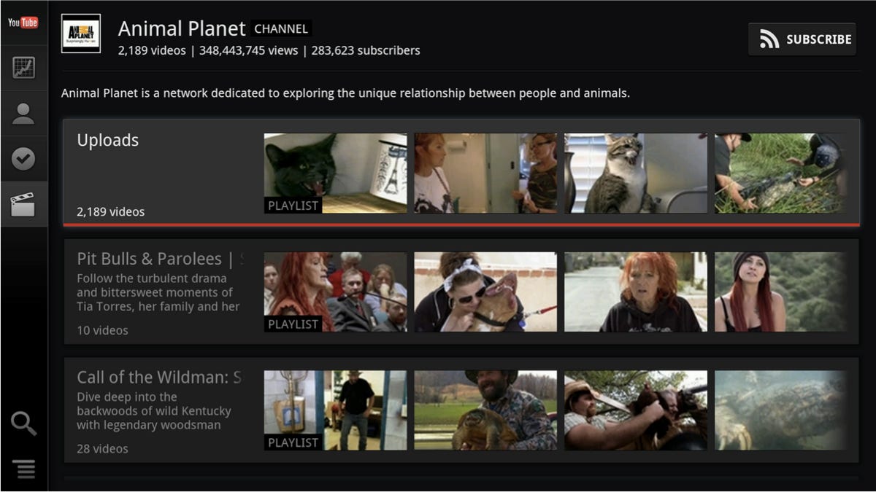Open the black cat video thumbnail in Uploads

click(x=334, y=173)
